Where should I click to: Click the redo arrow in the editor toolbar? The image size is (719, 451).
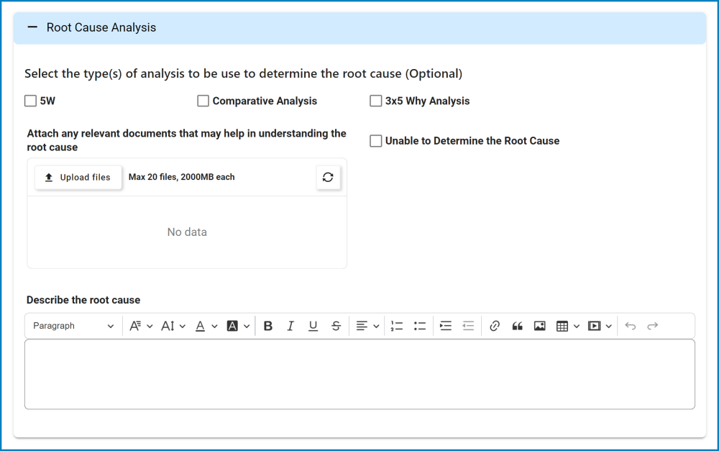point(652,325)
